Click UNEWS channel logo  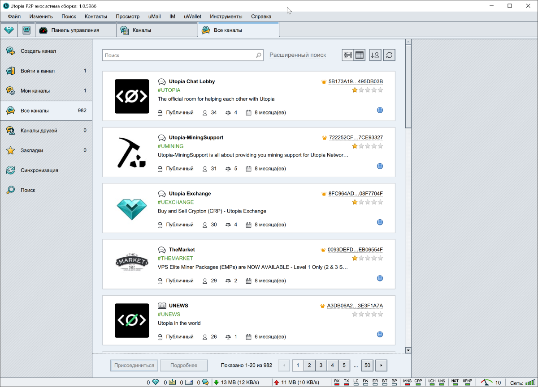[x=132, y=320]
